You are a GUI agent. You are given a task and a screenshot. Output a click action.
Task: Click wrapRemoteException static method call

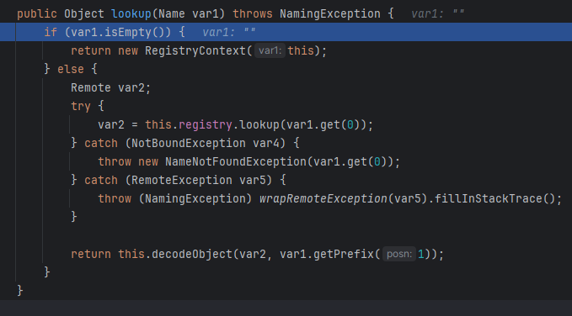323,199
